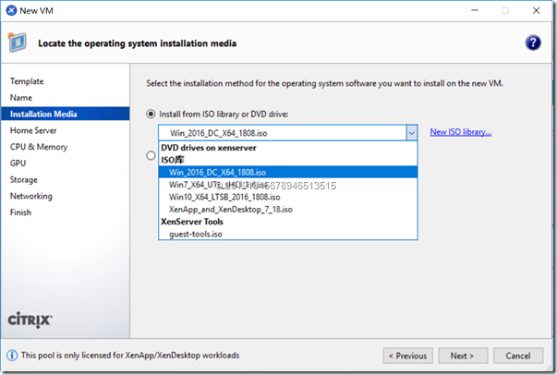Viewport: 557px width, 375px height.
Task: Click the Previous button
Action: pos(407,355)
